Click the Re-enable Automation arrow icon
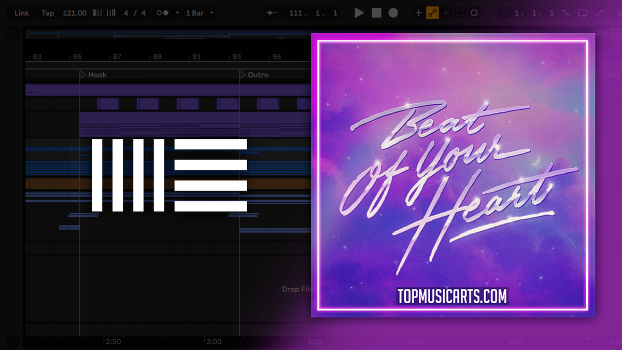Viewport: 622px width, 350px height. (446, 13)
